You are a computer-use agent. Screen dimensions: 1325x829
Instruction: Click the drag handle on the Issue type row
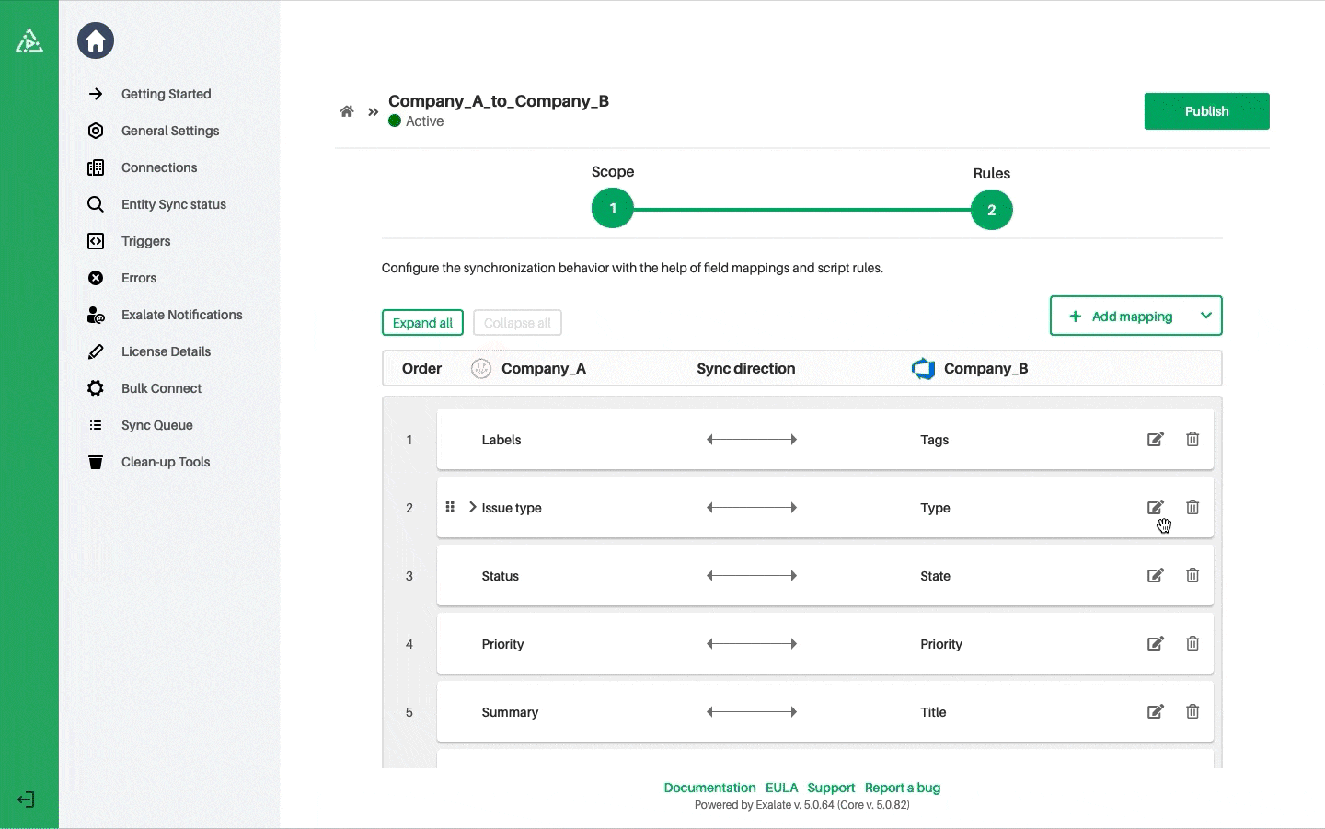pos(450,507)
